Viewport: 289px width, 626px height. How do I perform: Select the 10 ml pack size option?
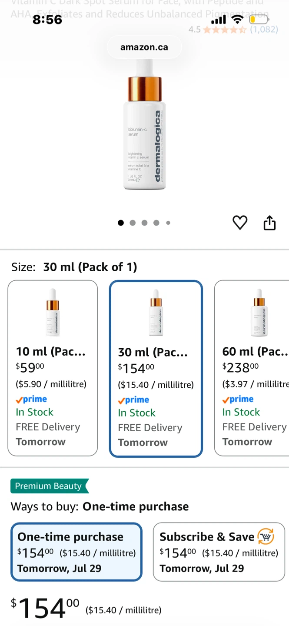(53, 368)
